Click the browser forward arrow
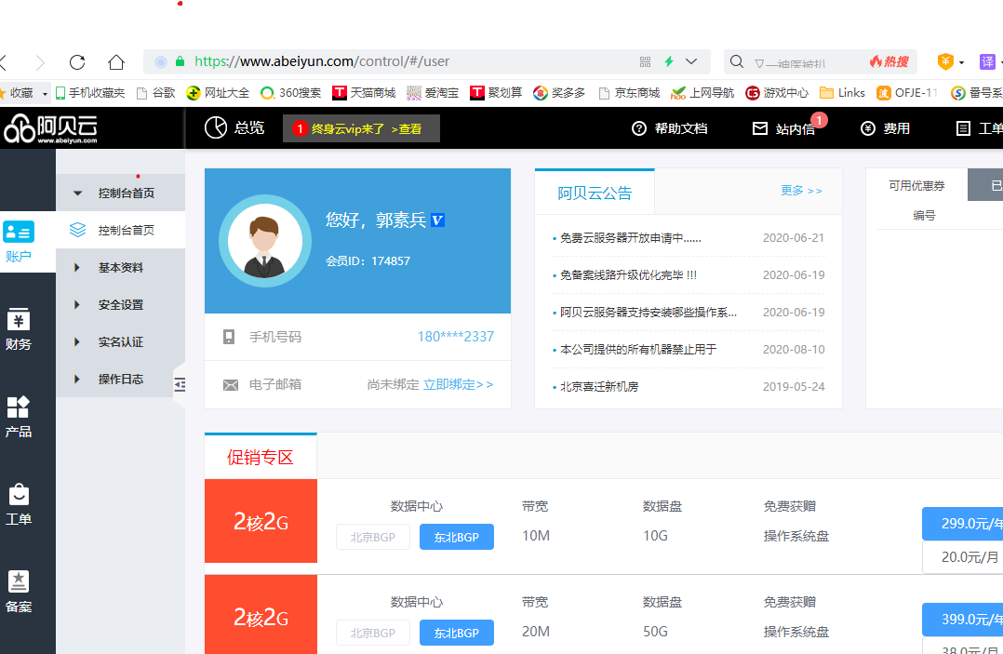This screenshot has height=654, width=1003. click(x=40, y=62)
